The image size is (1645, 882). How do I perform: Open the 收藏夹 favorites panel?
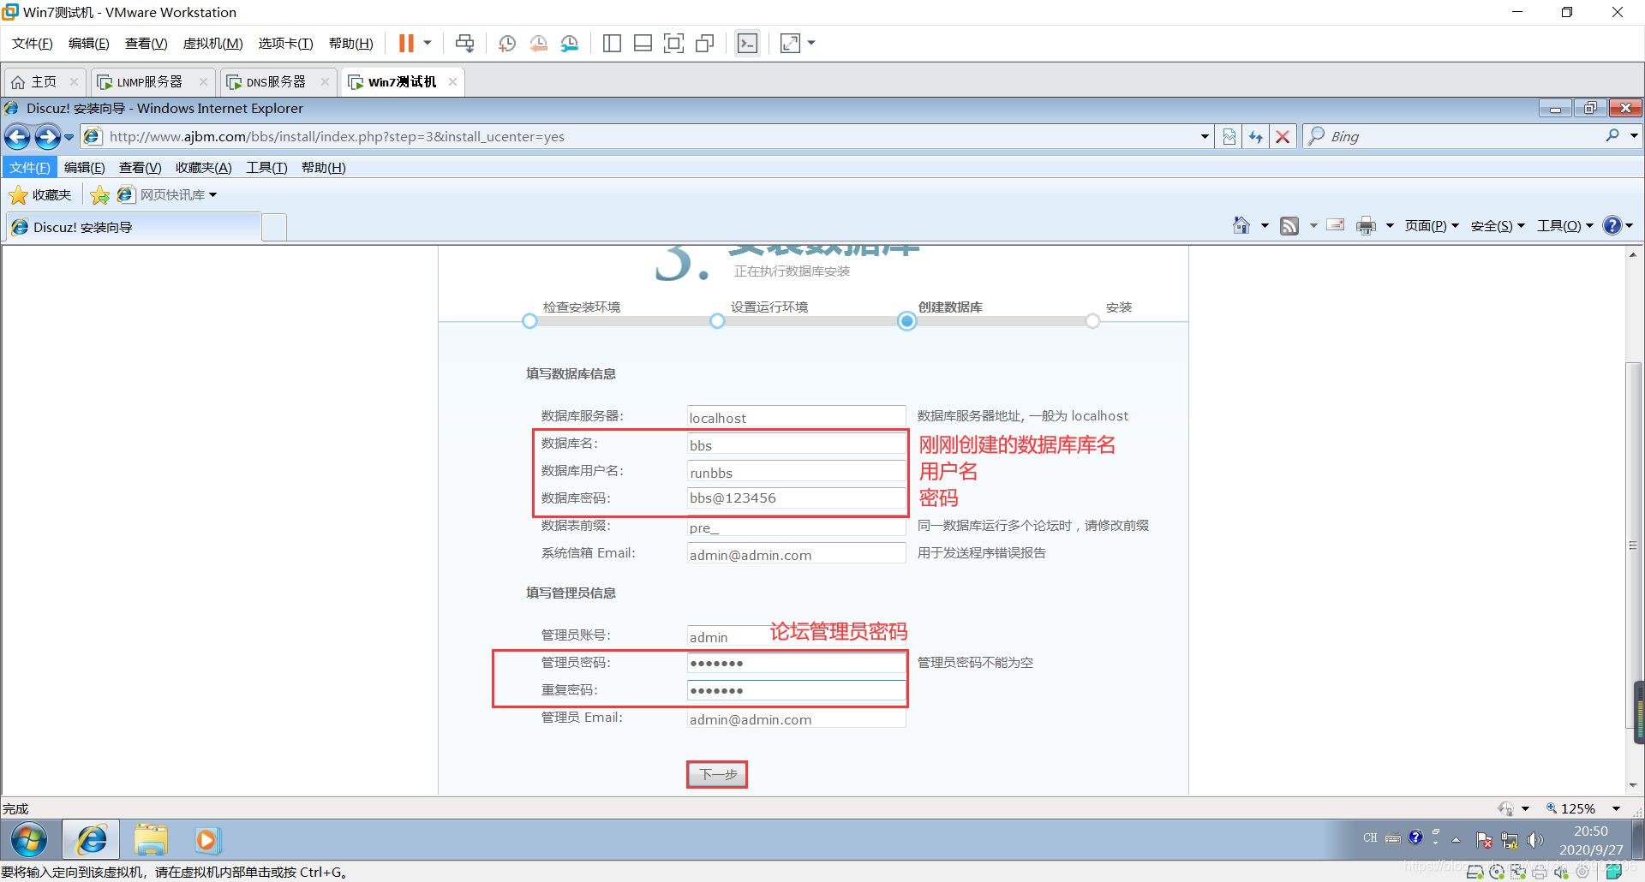pos(40,195)
